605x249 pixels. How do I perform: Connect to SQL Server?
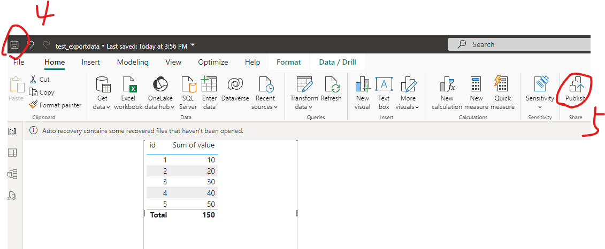pyautogui.click(x=188, y=93)
